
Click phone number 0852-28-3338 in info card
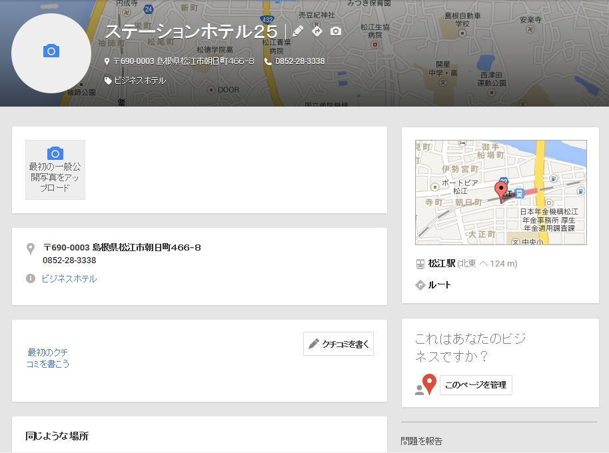point(69,260)
